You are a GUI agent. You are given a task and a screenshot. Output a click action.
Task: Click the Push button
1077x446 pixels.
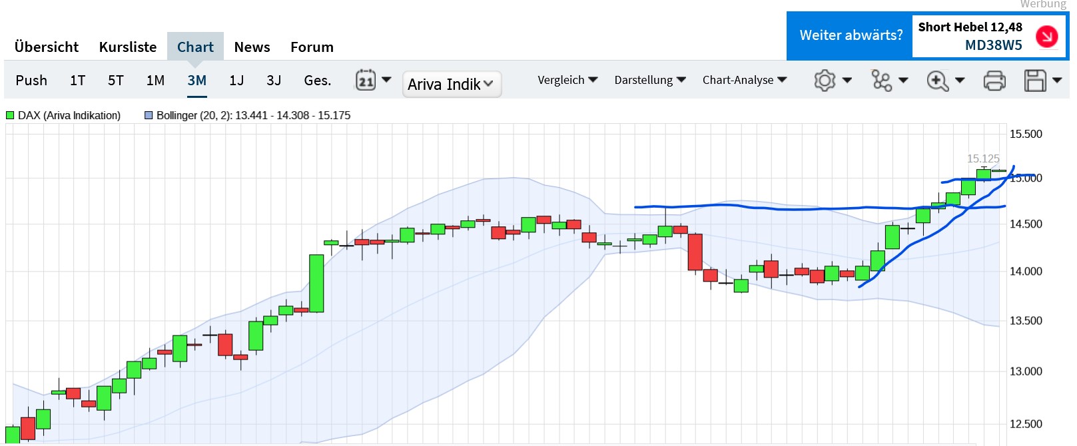tap(31, 81)
